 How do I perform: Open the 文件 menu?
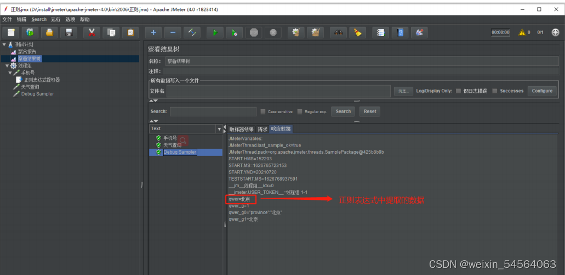pyautogui.click(x=7, y=20)
